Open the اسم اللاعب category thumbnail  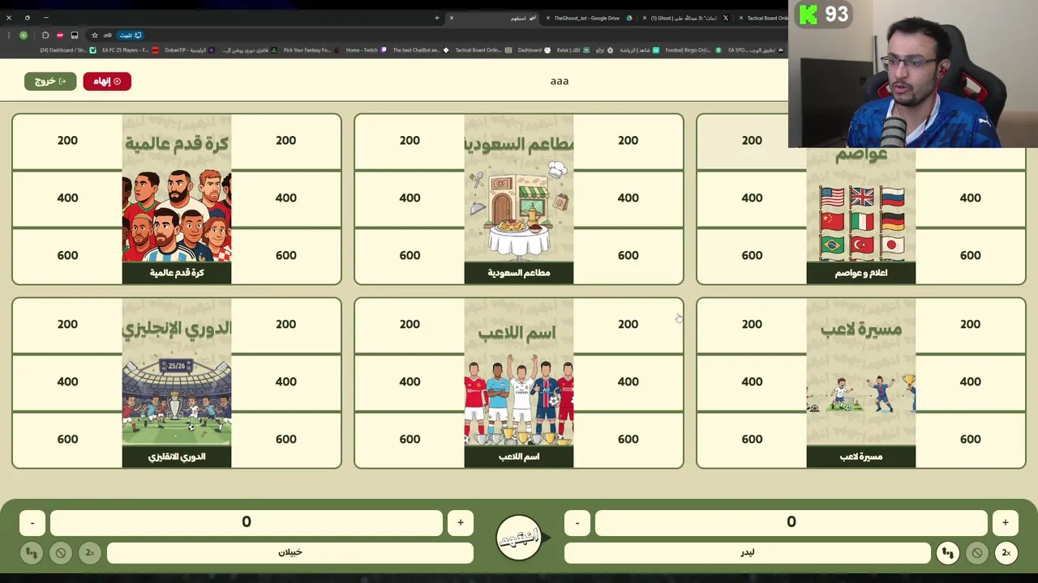tap(519, 383)
